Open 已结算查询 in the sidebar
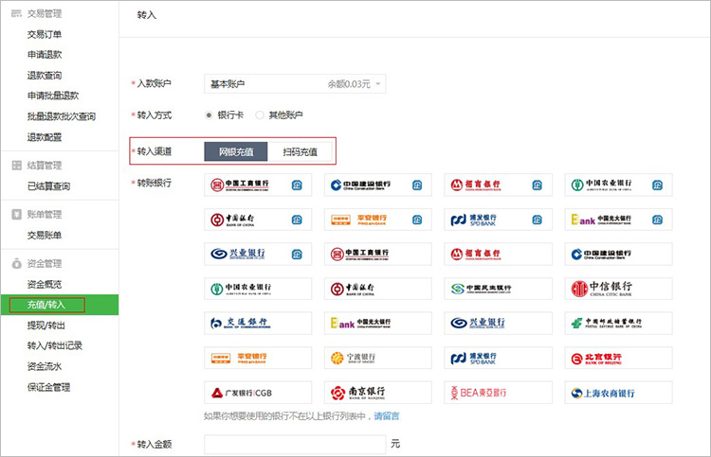The width and height of the screenshot is (711, 457). [x=48, y=186]
